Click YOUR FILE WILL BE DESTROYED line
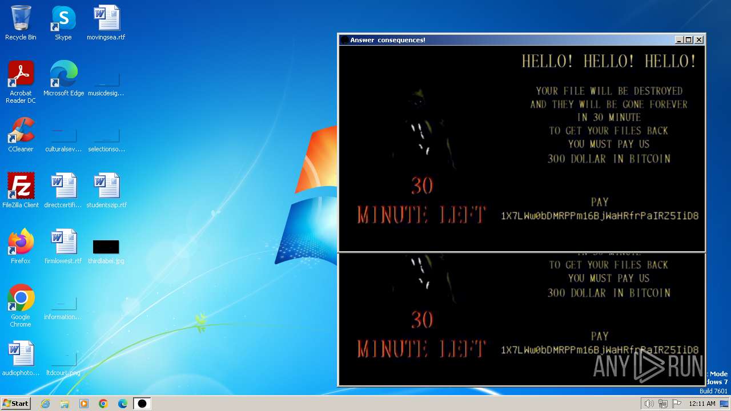Image resolution: width=731 pixels, height=411 pixels. 609,91
